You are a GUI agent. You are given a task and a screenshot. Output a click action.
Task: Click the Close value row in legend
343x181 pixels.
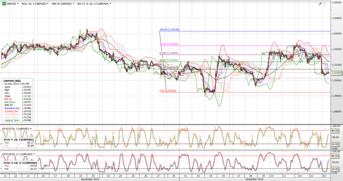[x=17, y=96]
